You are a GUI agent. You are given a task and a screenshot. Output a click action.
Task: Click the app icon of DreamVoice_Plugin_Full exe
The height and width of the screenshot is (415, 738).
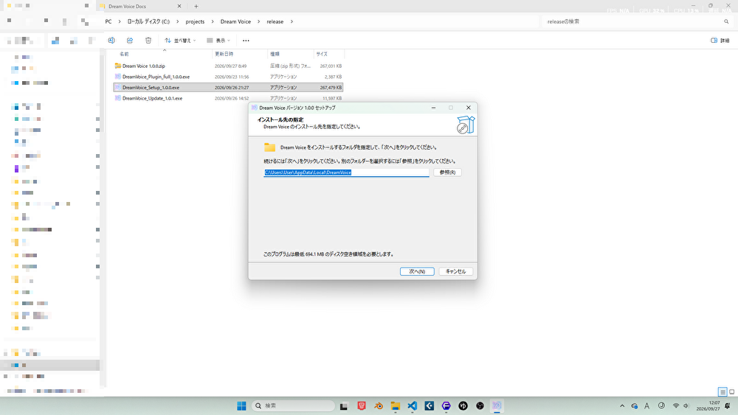pyautogui.click(x=118, y=77)
